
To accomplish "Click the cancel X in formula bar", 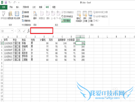I will click(19, 31).
